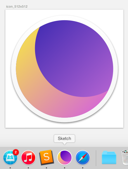Select the icon_512x512 artboard title
Image resolution: width=128 pixels, height=169 pixels.
coord(17,6)
